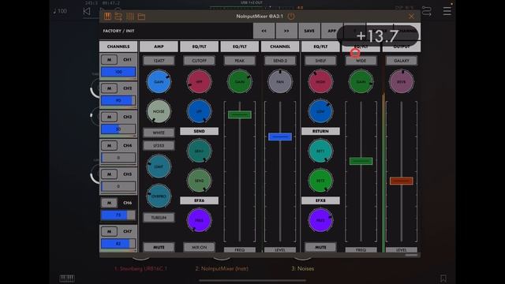This screenshot has height=284, width=505.
Task: Switch to track 2: NoInputMixer (Instr)
Action: tap(222, 268)
